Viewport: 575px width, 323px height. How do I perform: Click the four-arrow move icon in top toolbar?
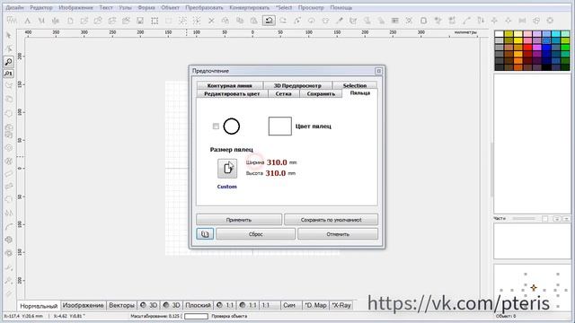click(x=494, y=21)
